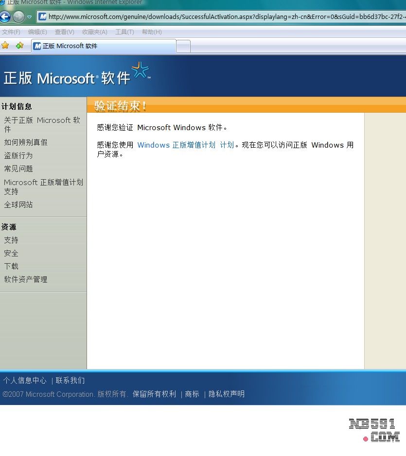Open the 工具(T) menu
Screen dimensions: 406x456
pos(124,32)
